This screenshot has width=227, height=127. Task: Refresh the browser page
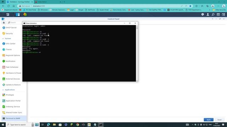click(9, 6)
